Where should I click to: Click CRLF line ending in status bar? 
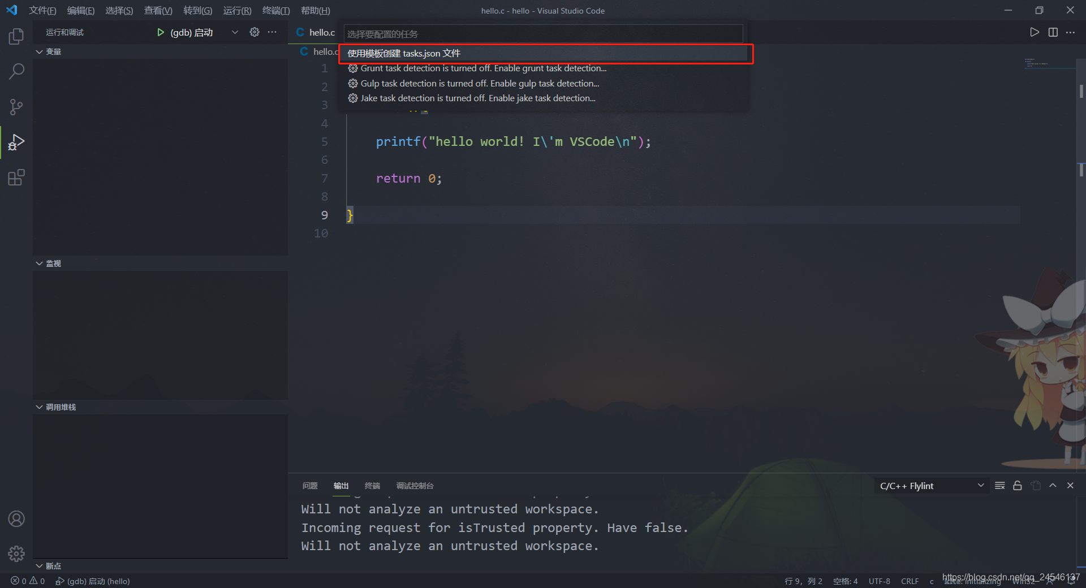[x=910, y=581]
